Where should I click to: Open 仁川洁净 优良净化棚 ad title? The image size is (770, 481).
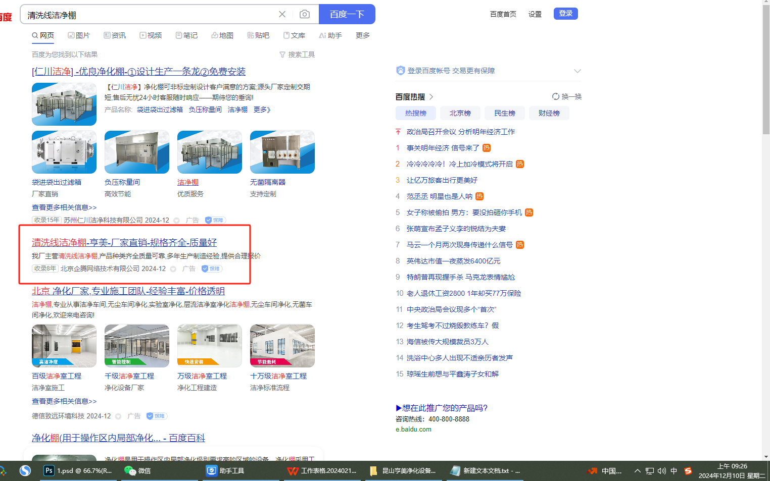point(139,72)
